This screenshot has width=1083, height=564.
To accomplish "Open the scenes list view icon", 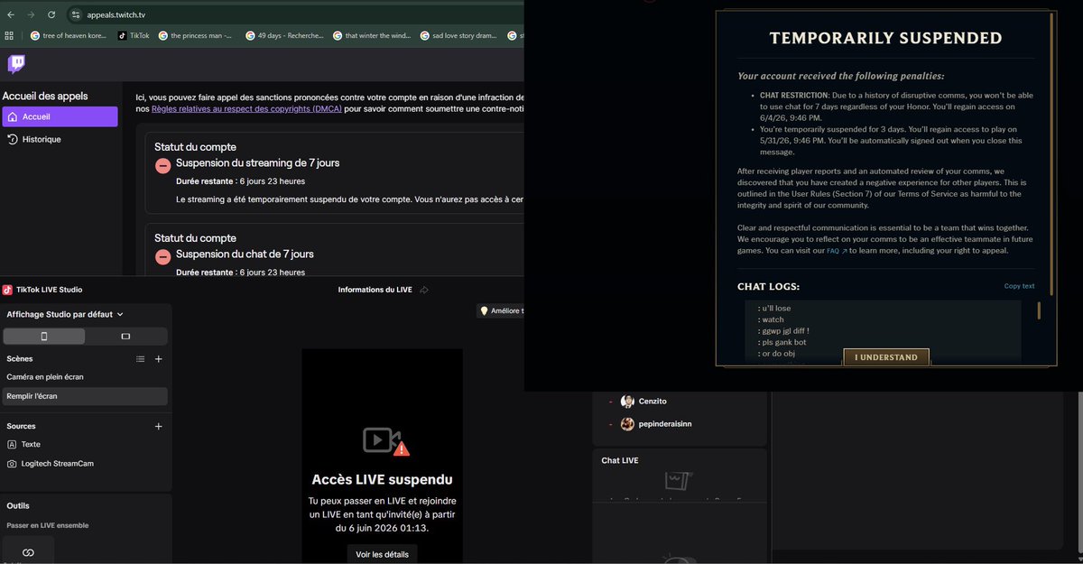I will [140, 358].
